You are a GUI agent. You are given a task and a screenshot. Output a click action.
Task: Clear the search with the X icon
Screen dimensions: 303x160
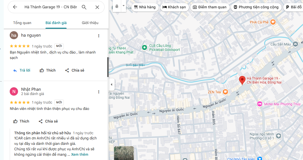click(97, 7)
